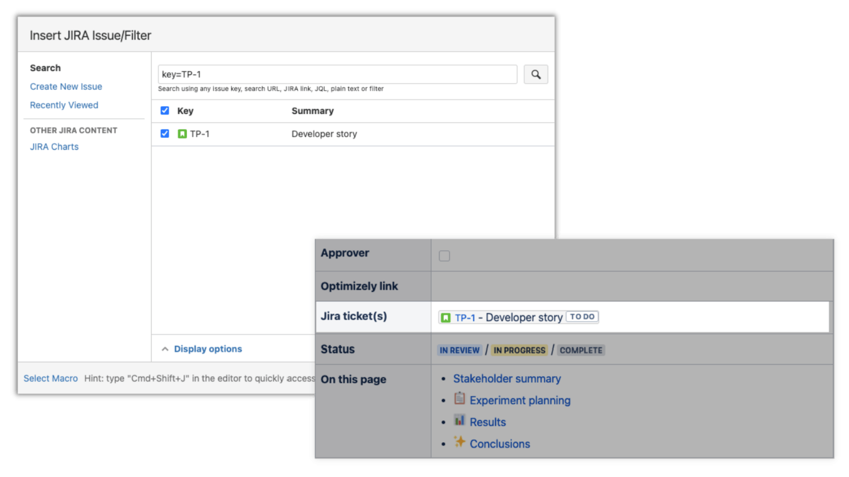Click the Optimizely link row label
The height and width of the screenshot is (477, 849).
(x=359, y=286)
